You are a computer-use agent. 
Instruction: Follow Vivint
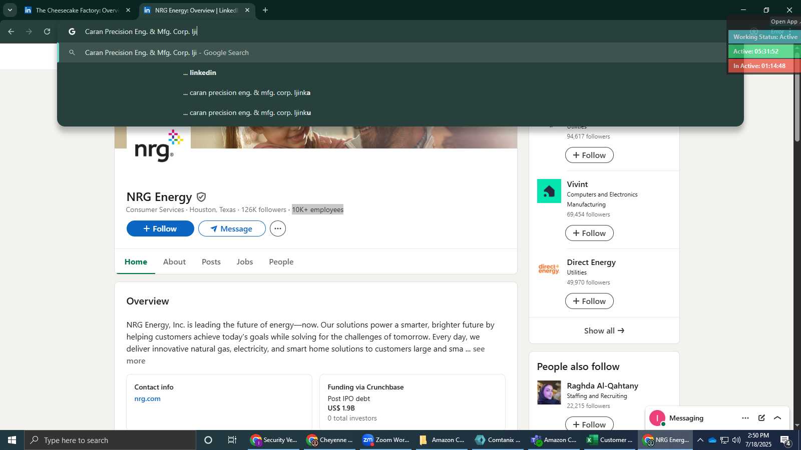(589, 233)
